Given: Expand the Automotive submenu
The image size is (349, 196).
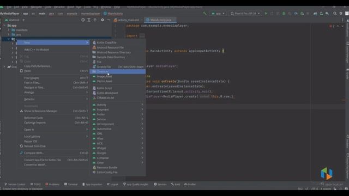Looking at the screenshot, I should coord(118,129).
